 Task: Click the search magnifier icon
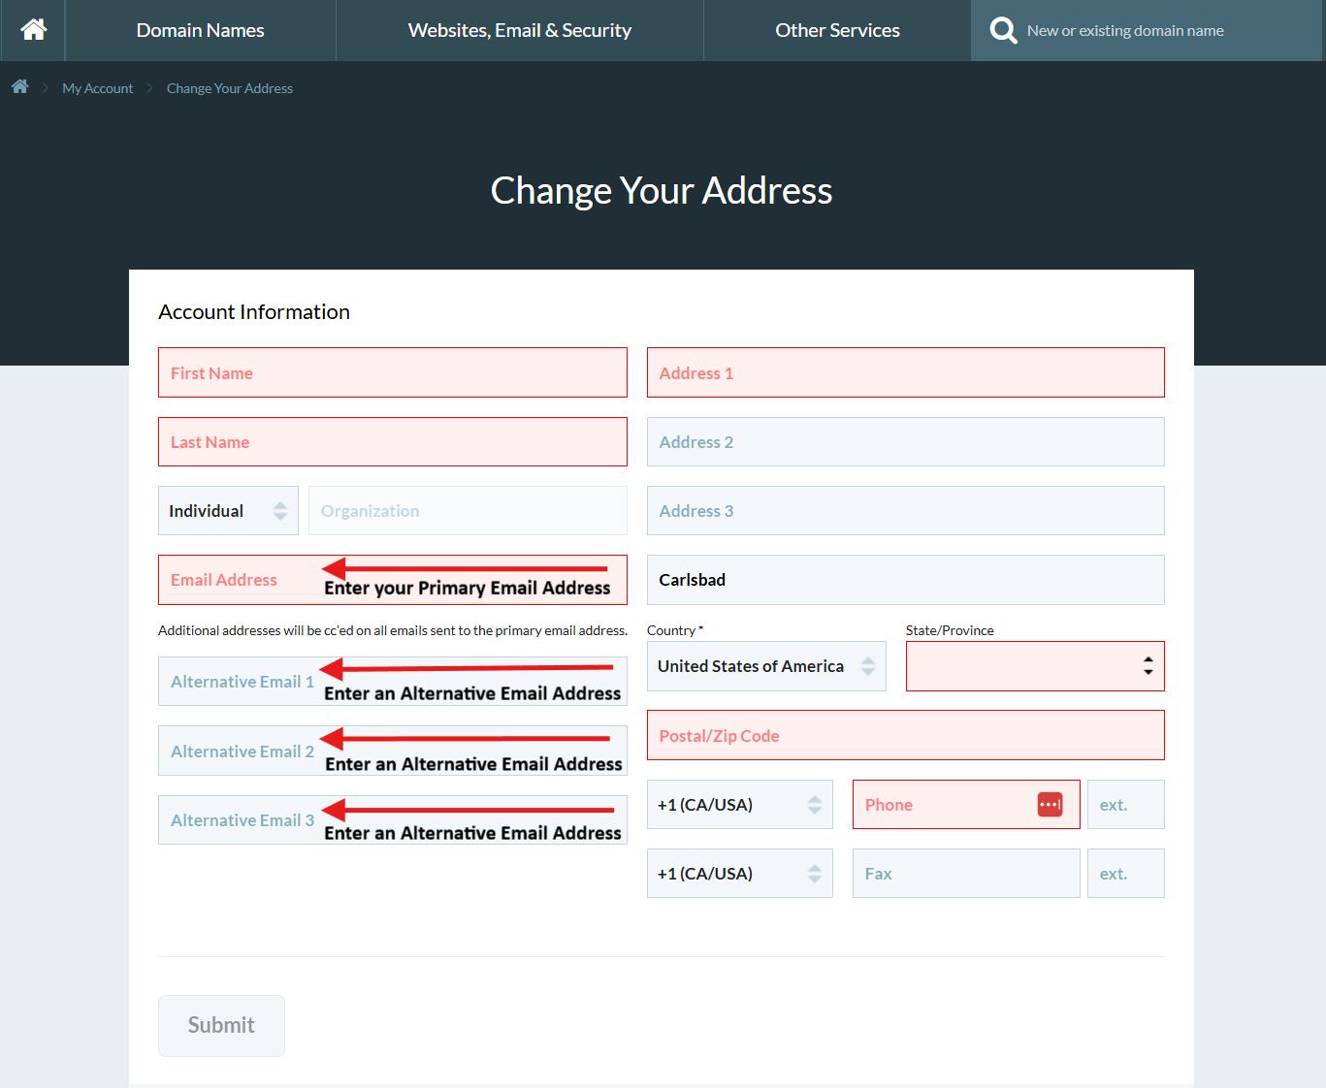1003,30
